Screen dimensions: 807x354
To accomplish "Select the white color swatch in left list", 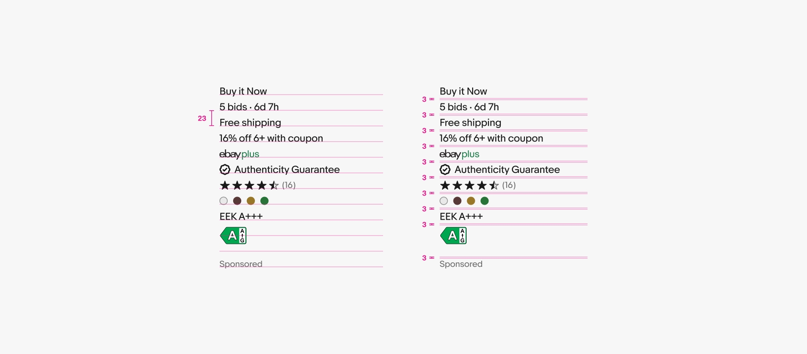I will click(x=224, y=201).
